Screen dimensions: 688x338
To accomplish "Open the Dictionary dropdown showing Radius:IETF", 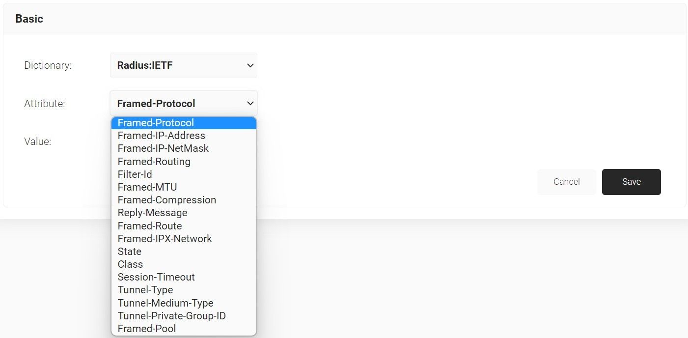I will coord(183,65).
